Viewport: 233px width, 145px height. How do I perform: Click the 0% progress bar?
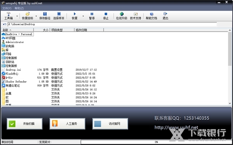[x=156, y=142]
